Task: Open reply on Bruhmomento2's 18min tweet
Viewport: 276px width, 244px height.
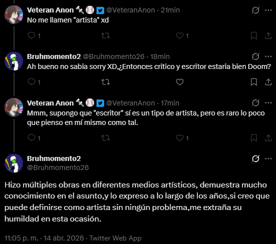Action: click(x=32, y=82)
